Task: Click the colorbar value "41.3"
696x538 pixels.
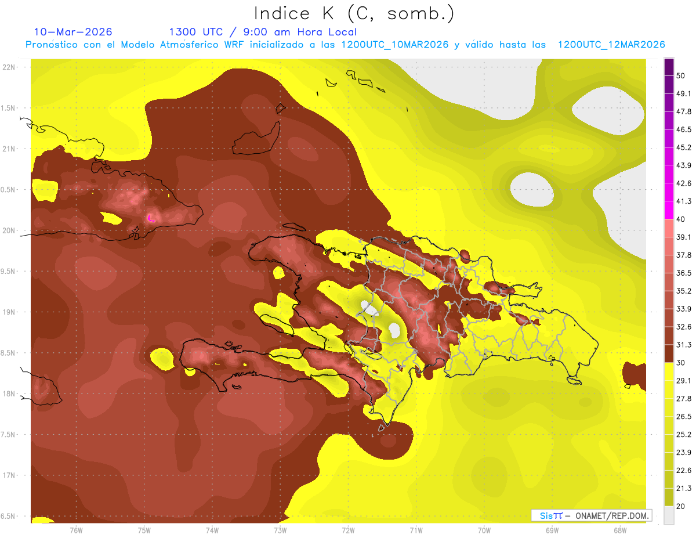Action: 684,202
